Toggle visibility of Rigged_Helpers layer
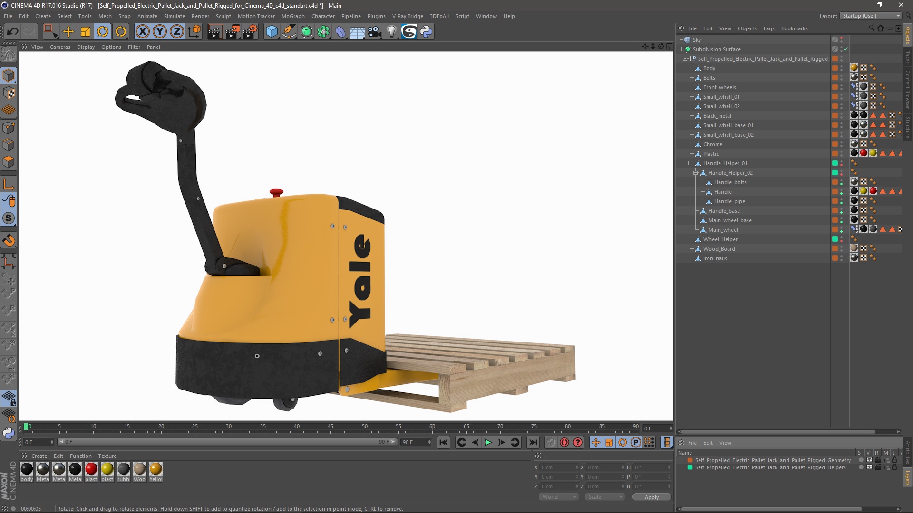The width and height of the screenshot is (913, 513). click(869, 467)
